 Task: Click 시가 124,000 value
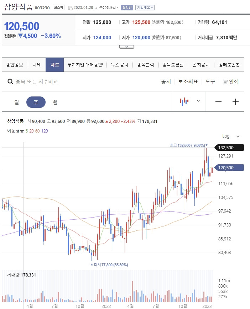click(102, 38)
